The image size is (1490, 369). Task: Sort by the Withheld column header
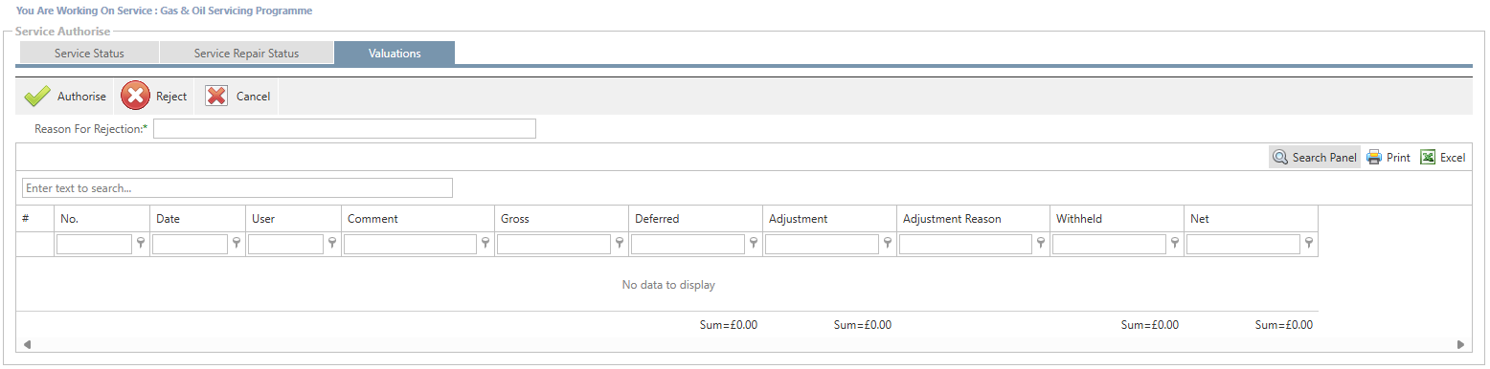1117,219
